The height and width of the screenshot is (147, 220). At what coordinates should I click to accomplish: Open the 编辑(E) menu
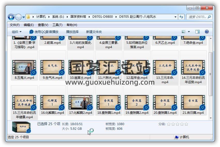[x=29, y=25]
